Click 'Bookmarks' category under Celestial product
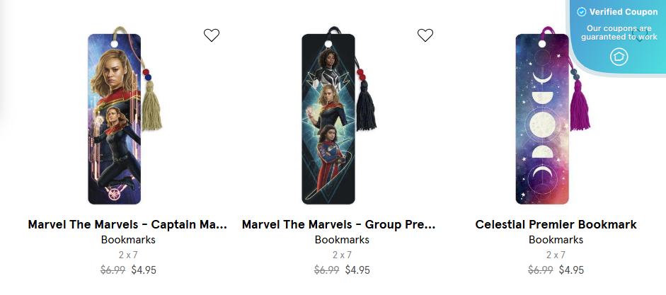 (556, 240)
